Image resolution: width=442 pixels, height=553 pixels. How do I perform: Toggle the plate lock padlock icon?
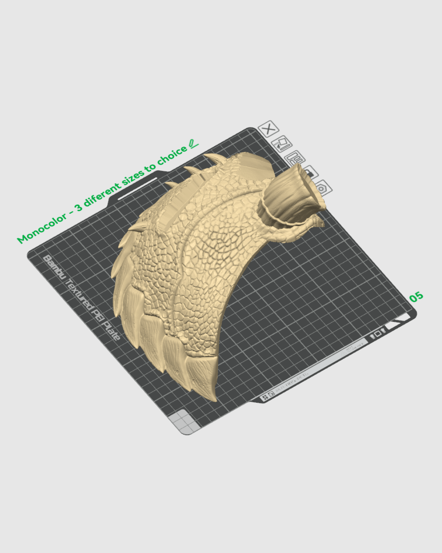click(x=309, y=172)
